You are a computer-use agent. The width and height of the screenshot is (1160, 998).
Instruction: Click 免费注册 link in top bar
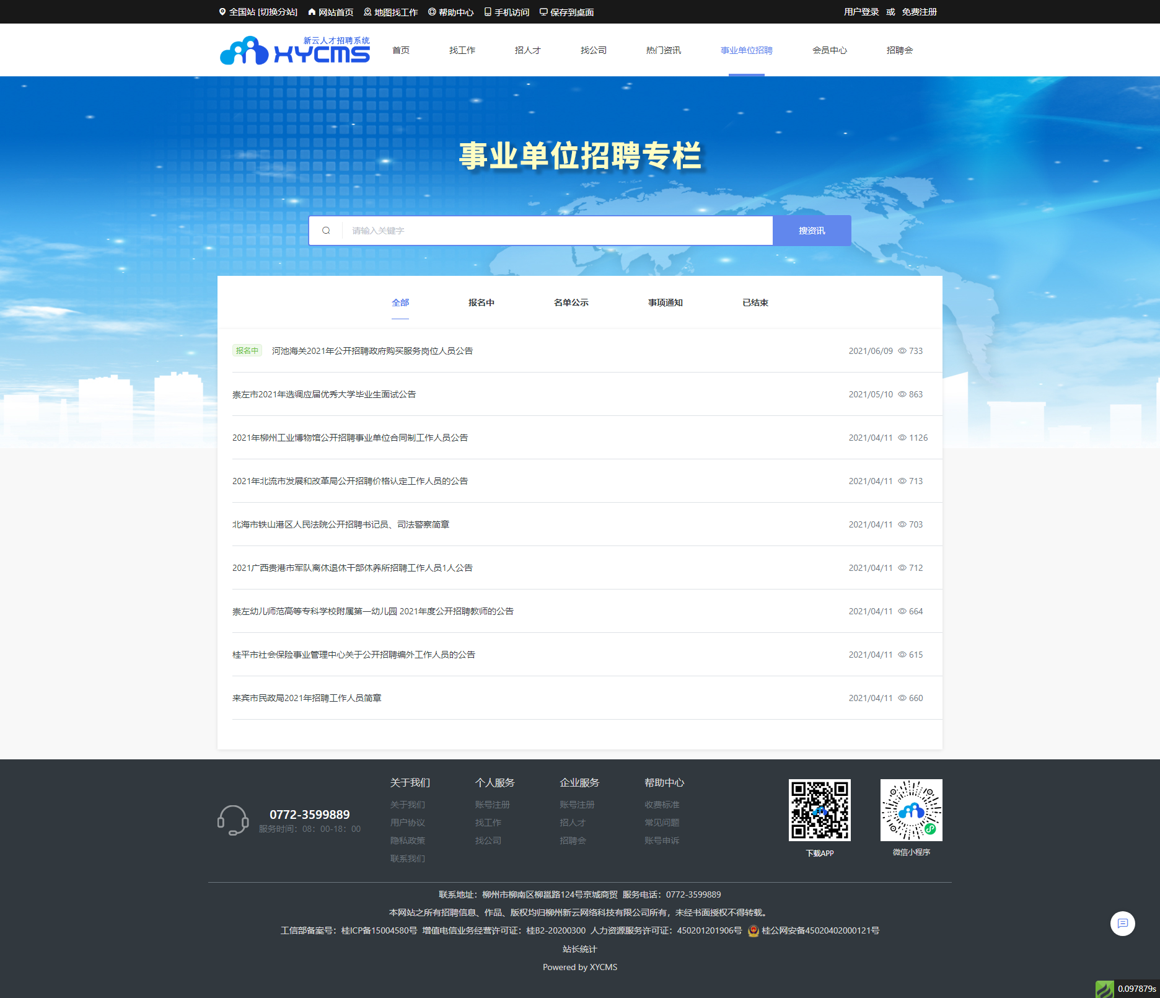click(x=920, y=12)
